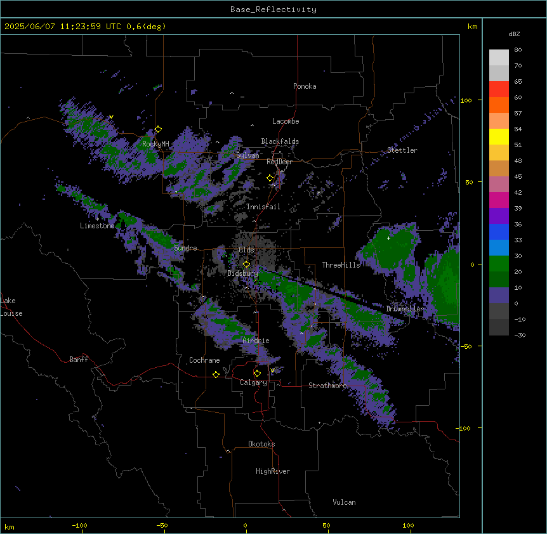Select the Stettler label
The width and height of the screenshot is (547, 534).
coord(402,150)
